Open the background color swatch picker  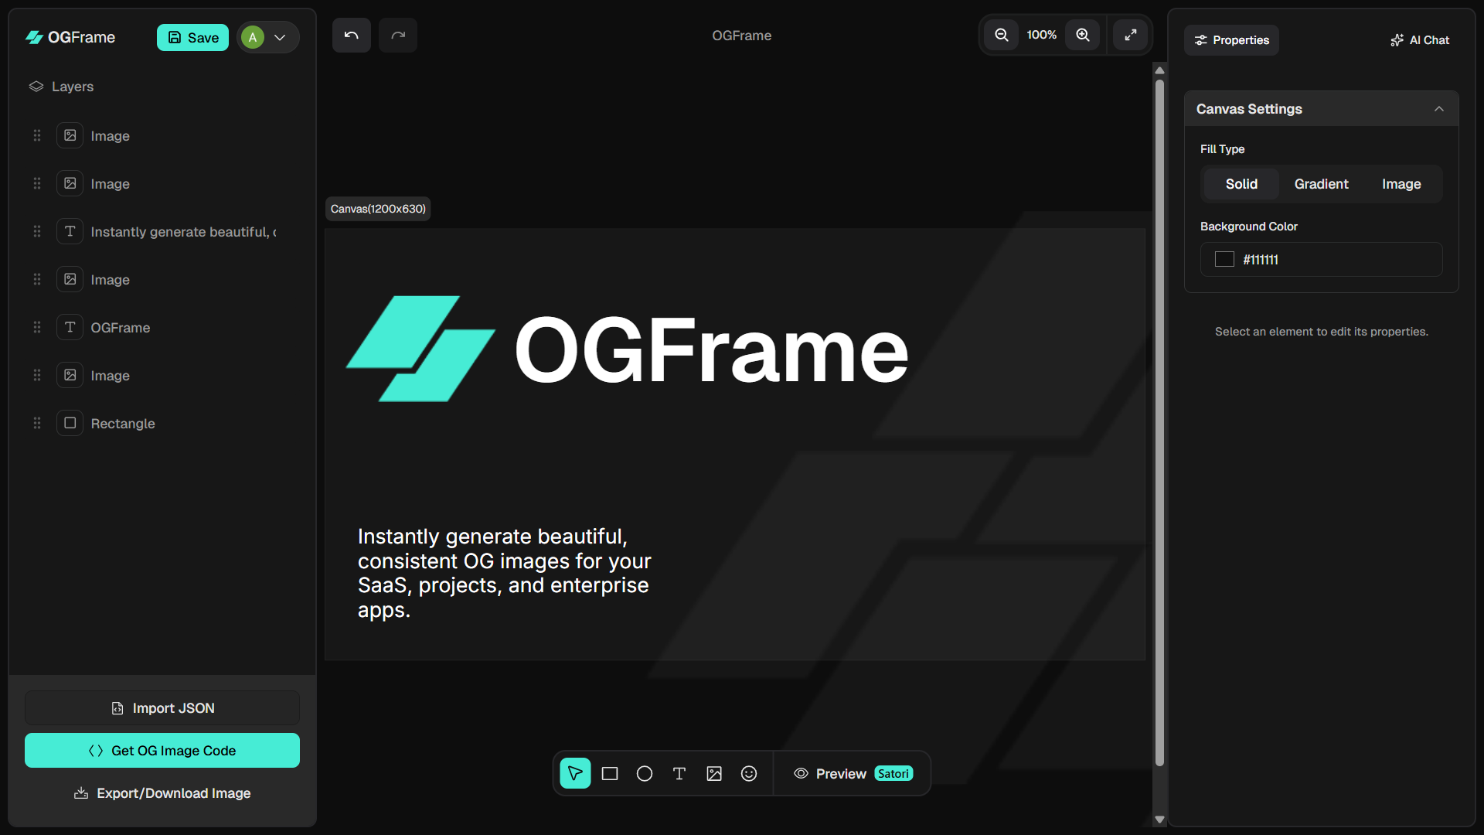pyautogui.click(x=1224, y=259)
